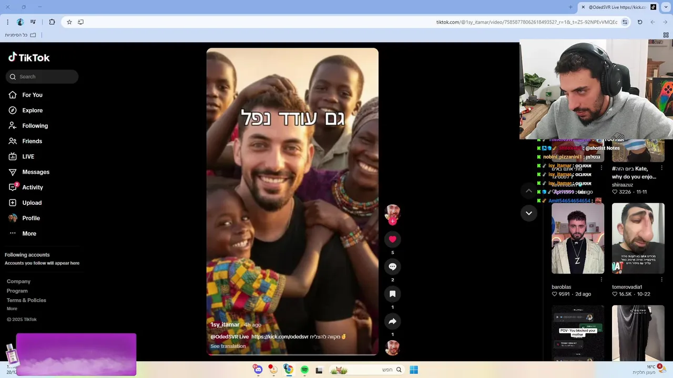Open Chrome from taskbar
The width and height of the screenshot is (673, 378).
288,370
